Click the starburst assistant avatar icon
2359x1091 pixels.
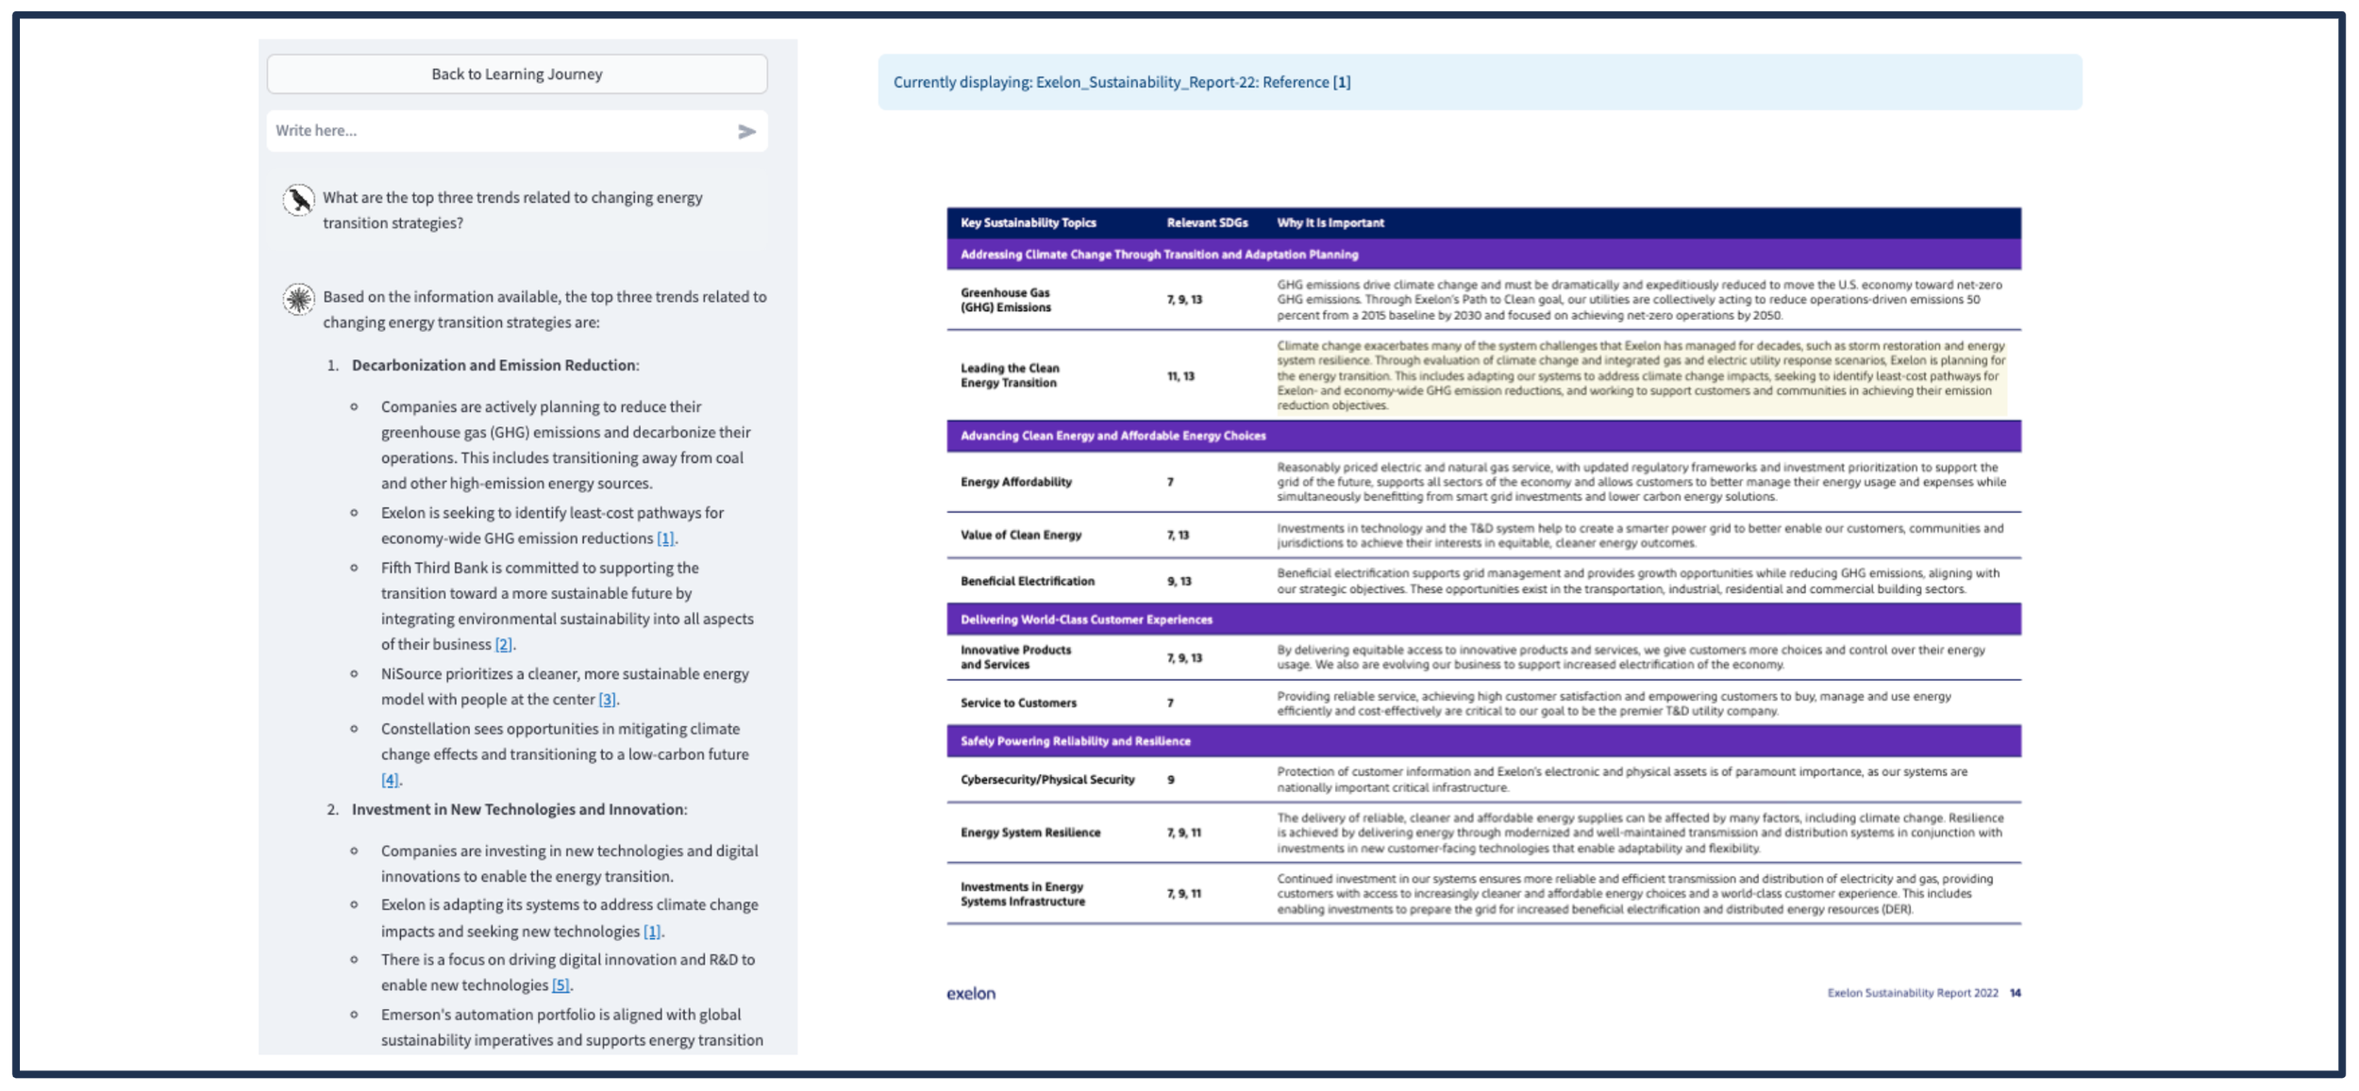click(x=299, y=299)
